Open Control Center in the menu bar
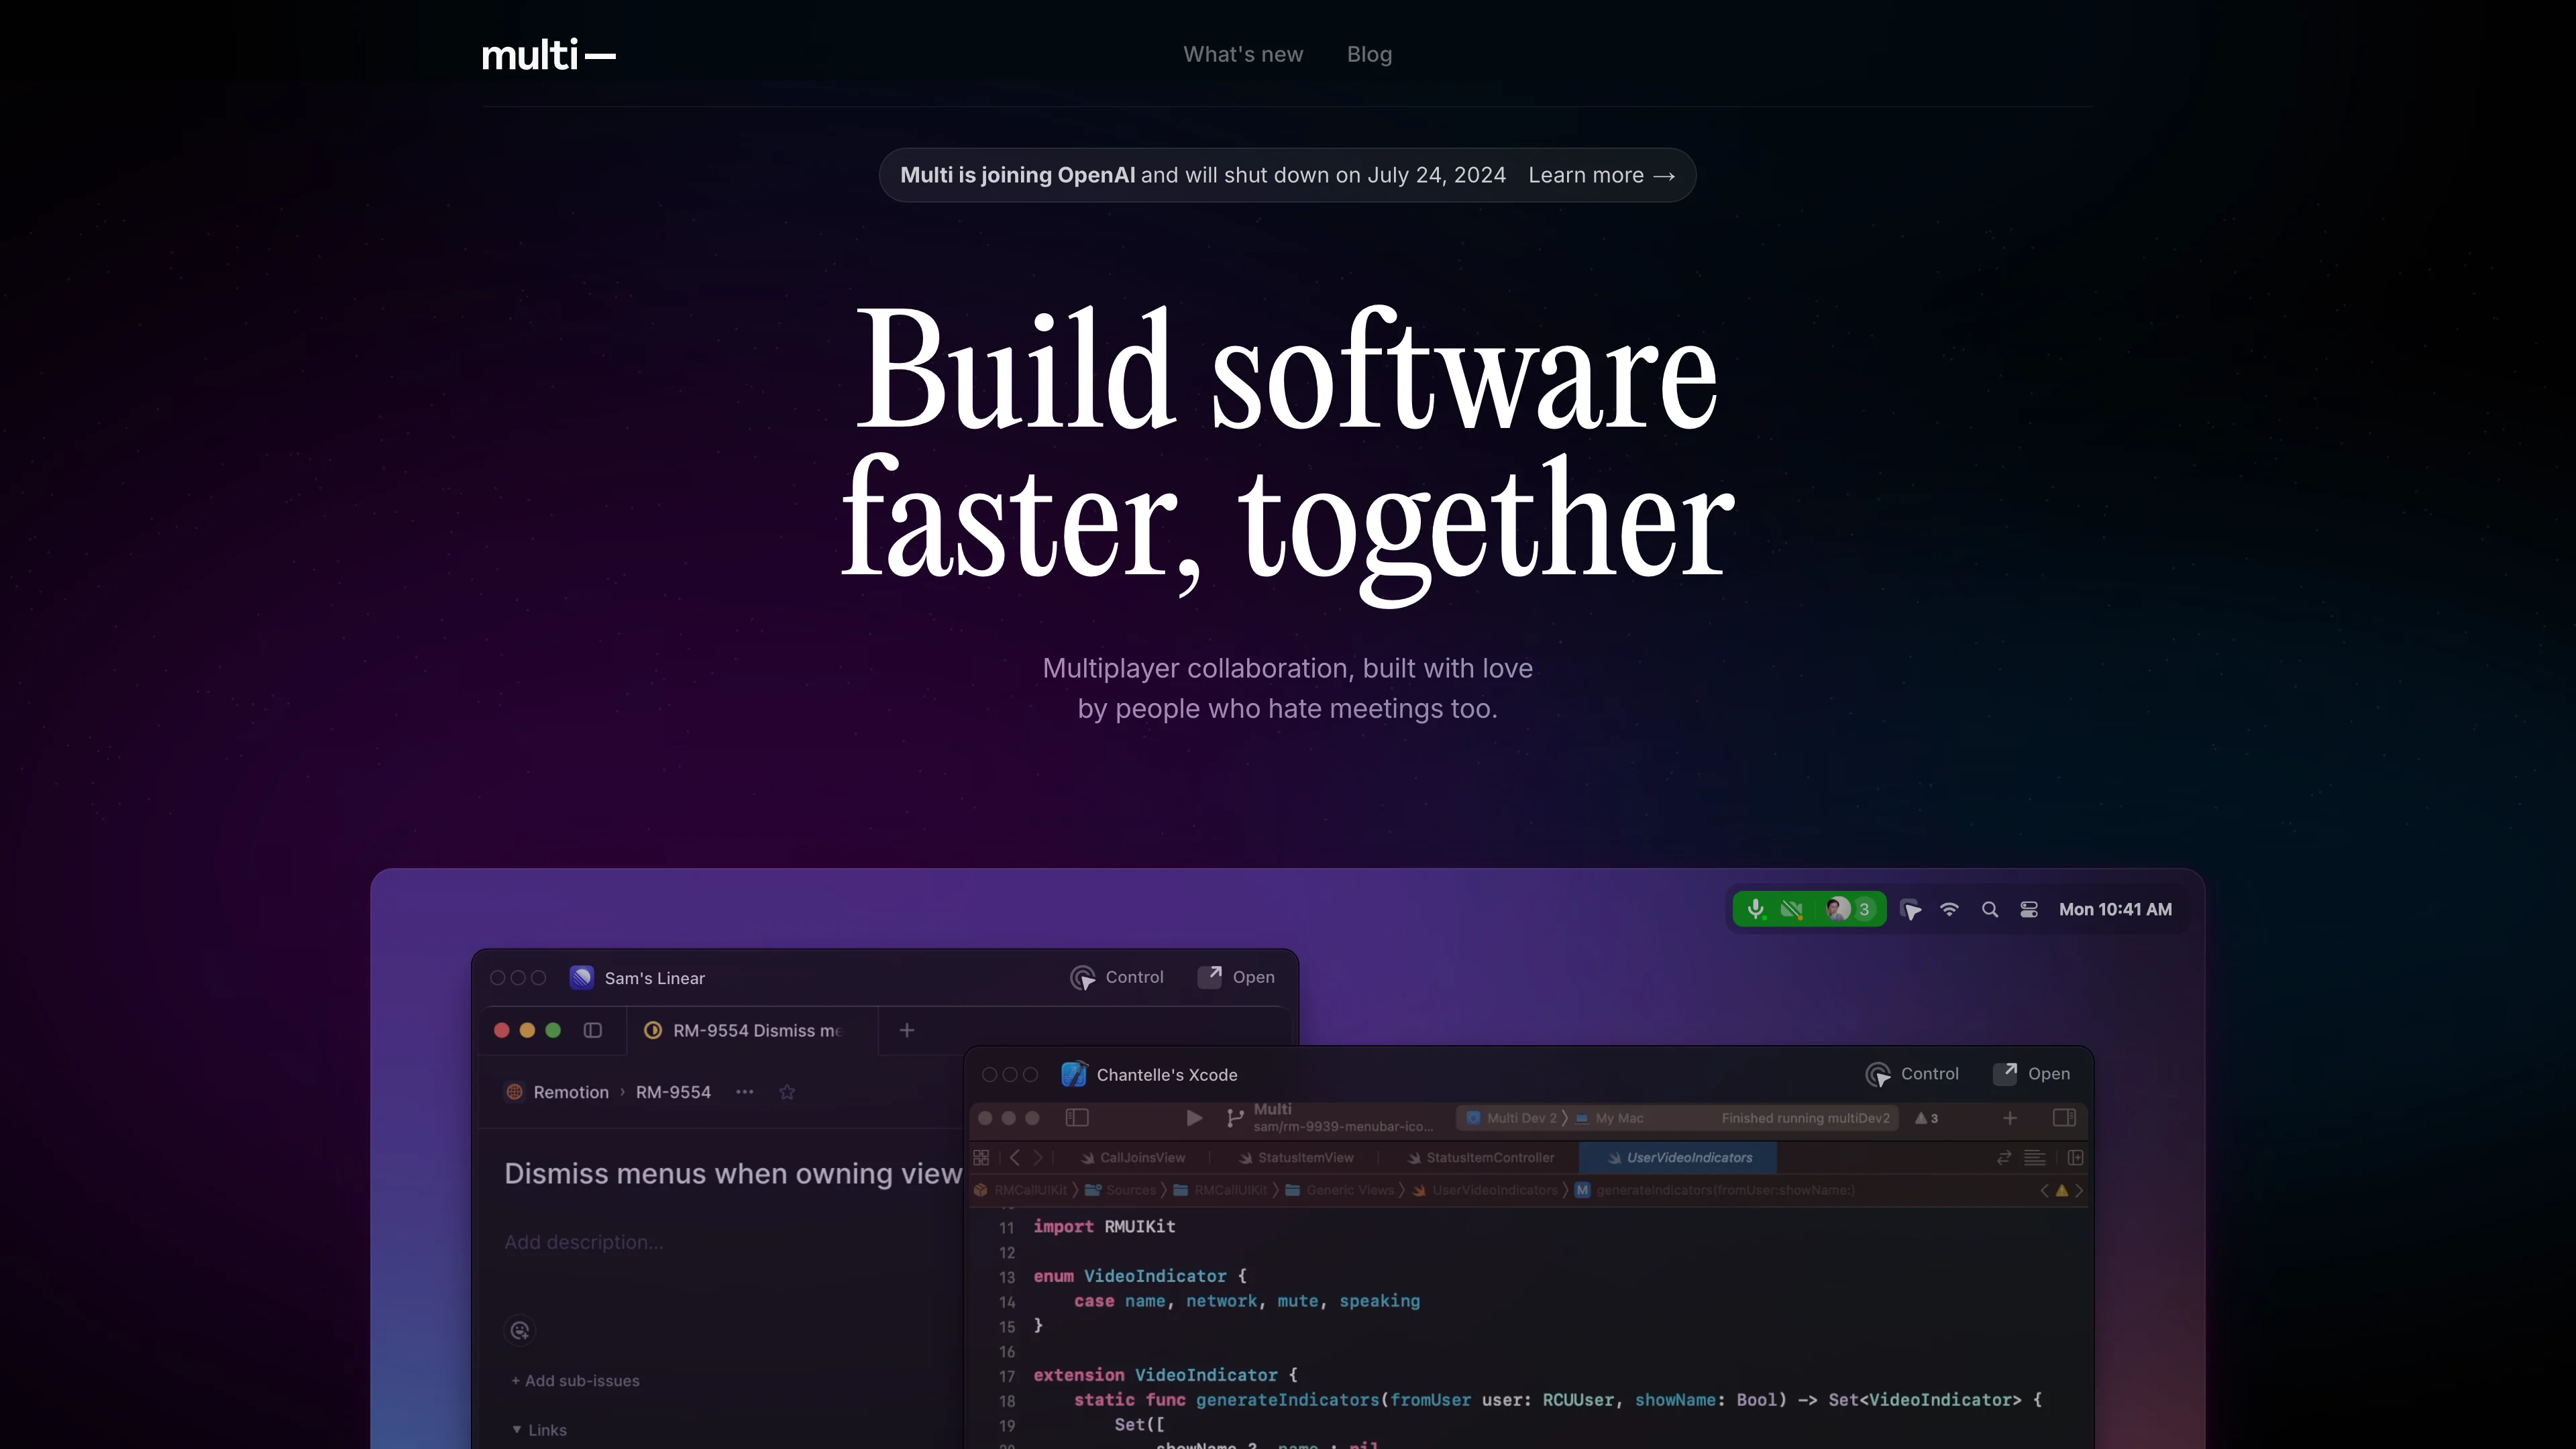Viewport: 2576px width, 1449px height. 2029,910
